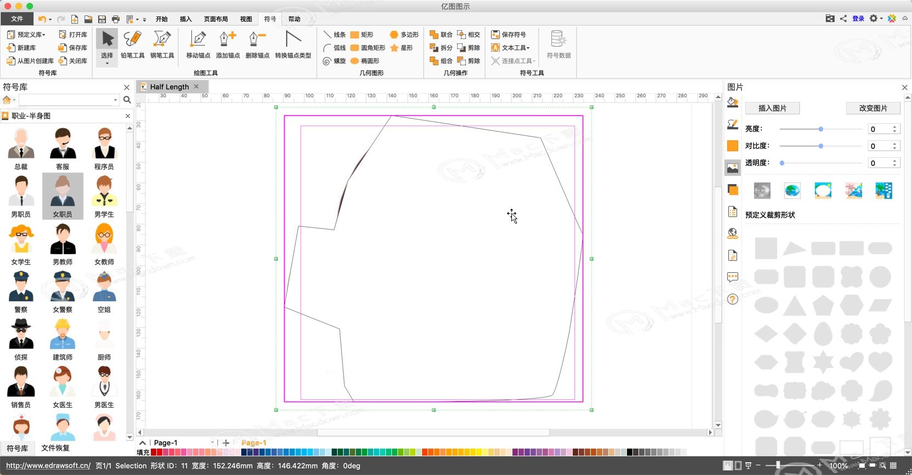Screen dimensions: 912x475
Task: Search the symbol library with magnifier icon
Action: 127,100
